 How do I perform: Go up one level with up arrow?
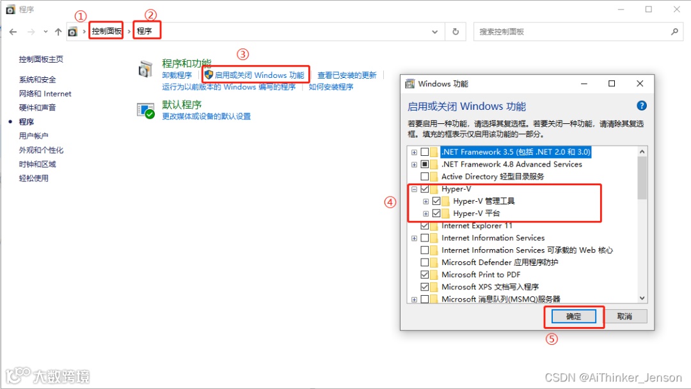pyautogui.click(x=58, y=32)
